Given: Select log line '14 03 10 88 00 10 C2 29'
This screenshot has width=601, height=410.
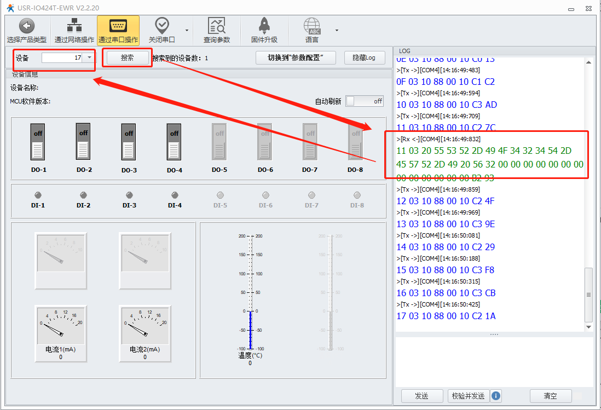Looking at the screenshot, I should pos(446,247).
